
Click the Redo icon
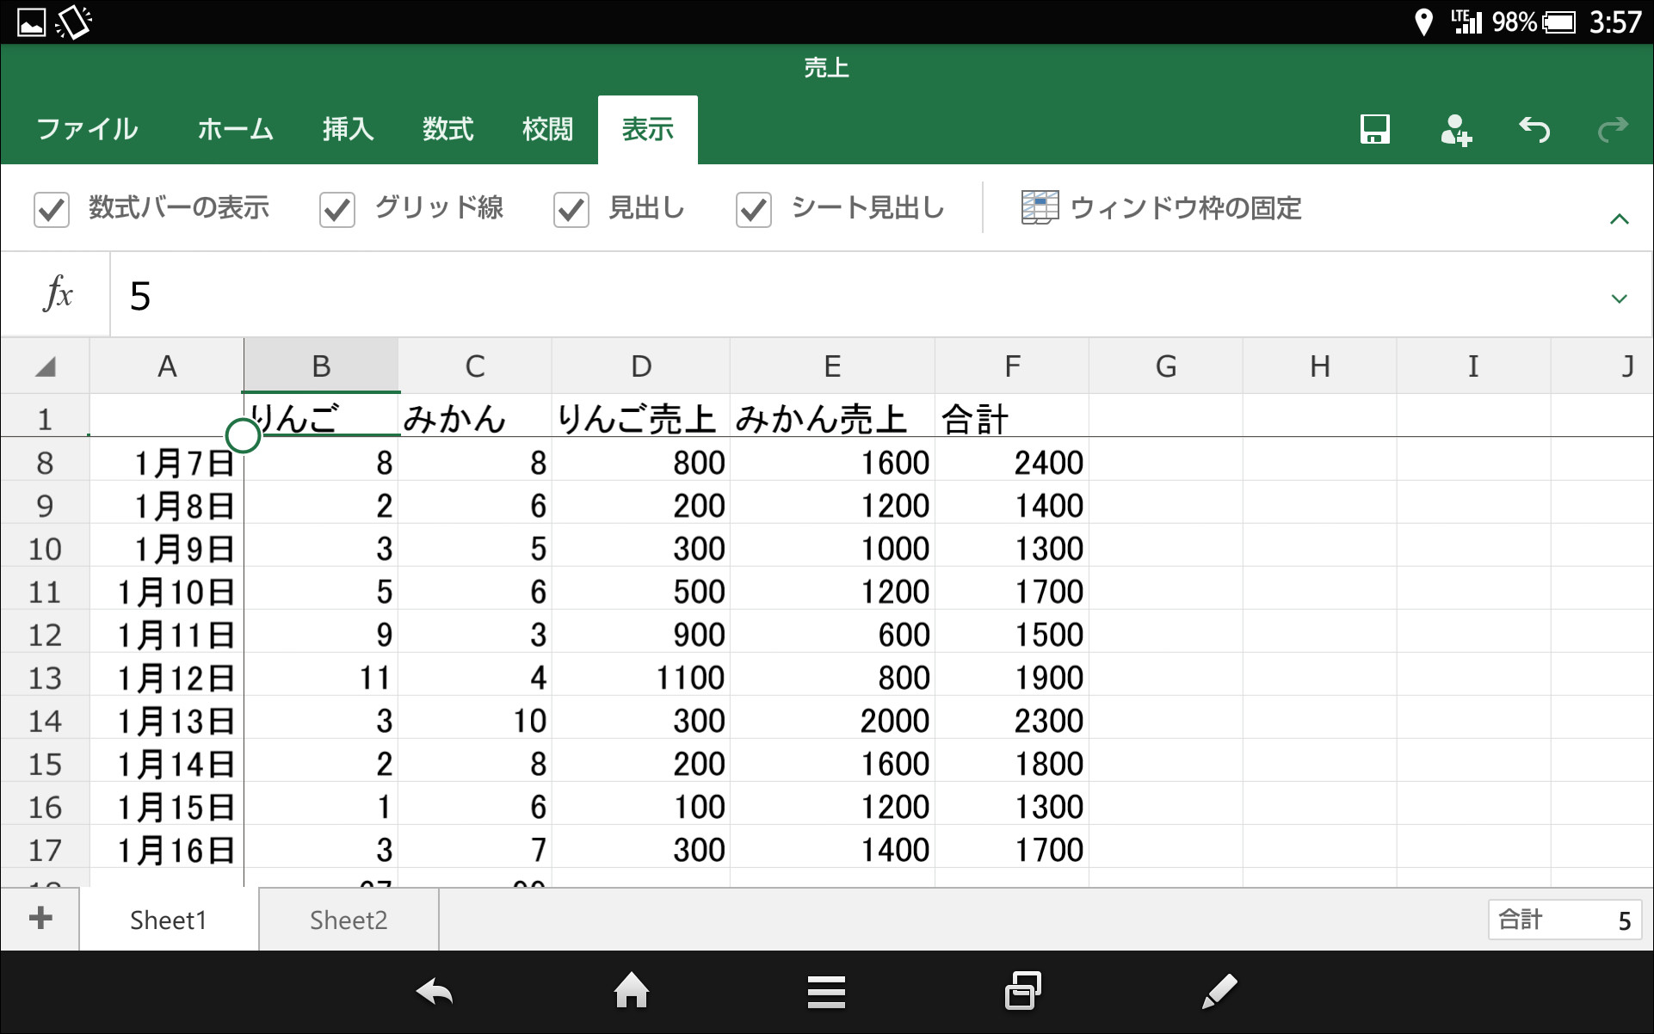[1613, 129]
